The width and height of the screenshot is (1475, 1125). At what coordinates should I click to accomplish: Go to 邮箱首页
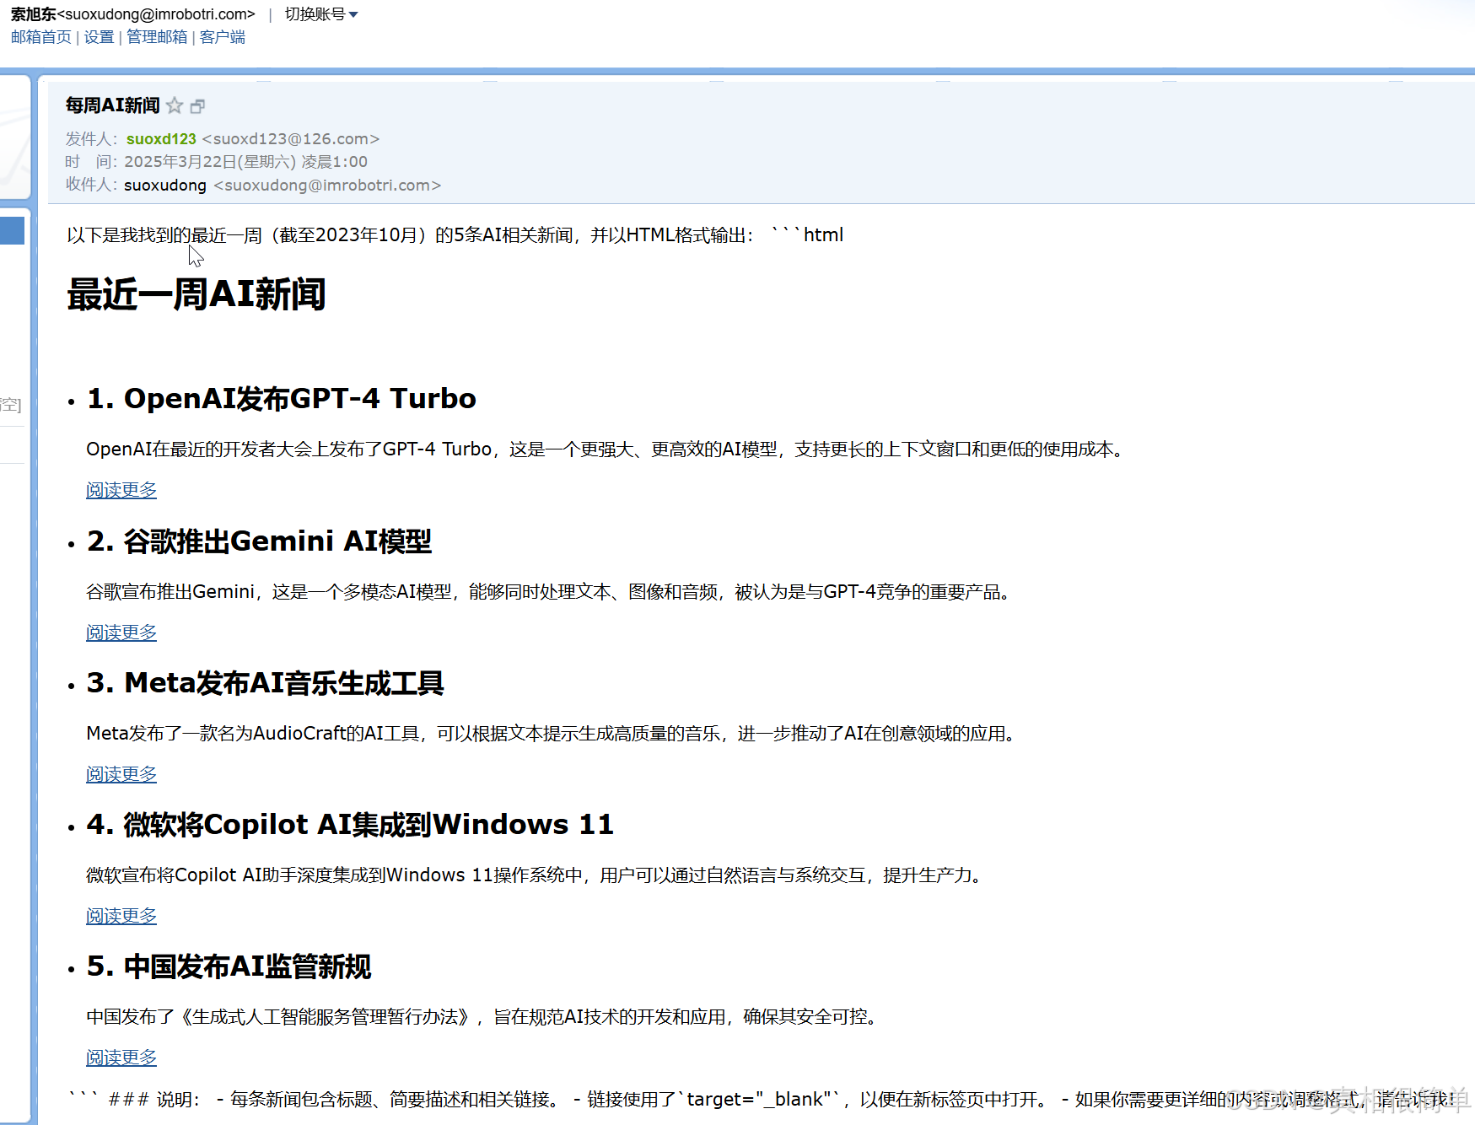(41, 37)
